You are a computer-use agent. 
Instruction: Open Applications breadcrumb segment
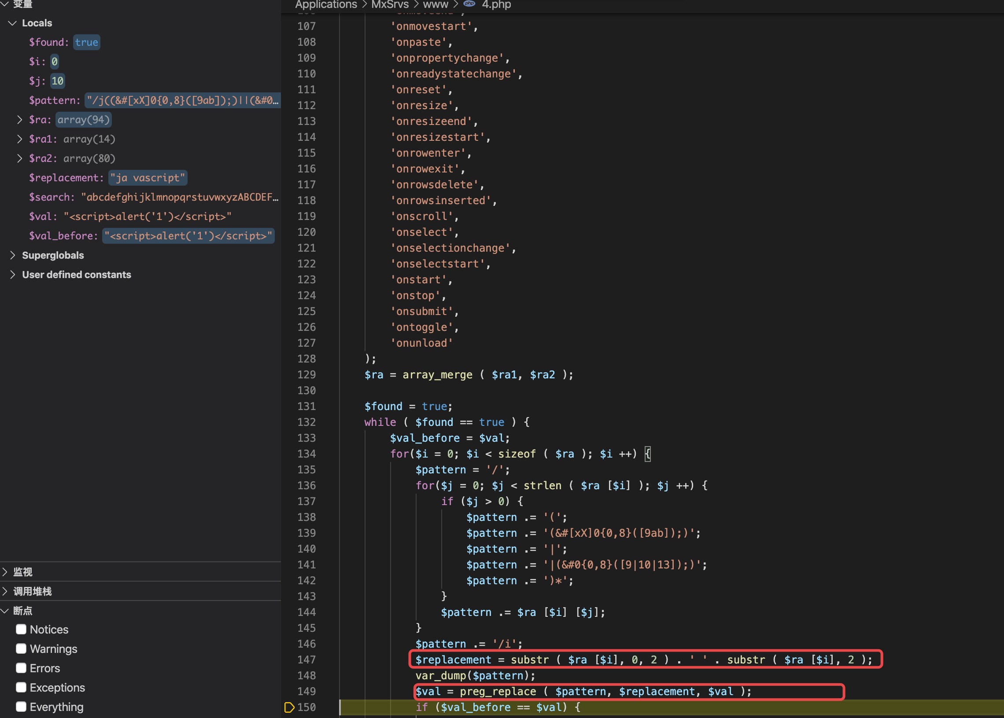(x=326, y=4)
